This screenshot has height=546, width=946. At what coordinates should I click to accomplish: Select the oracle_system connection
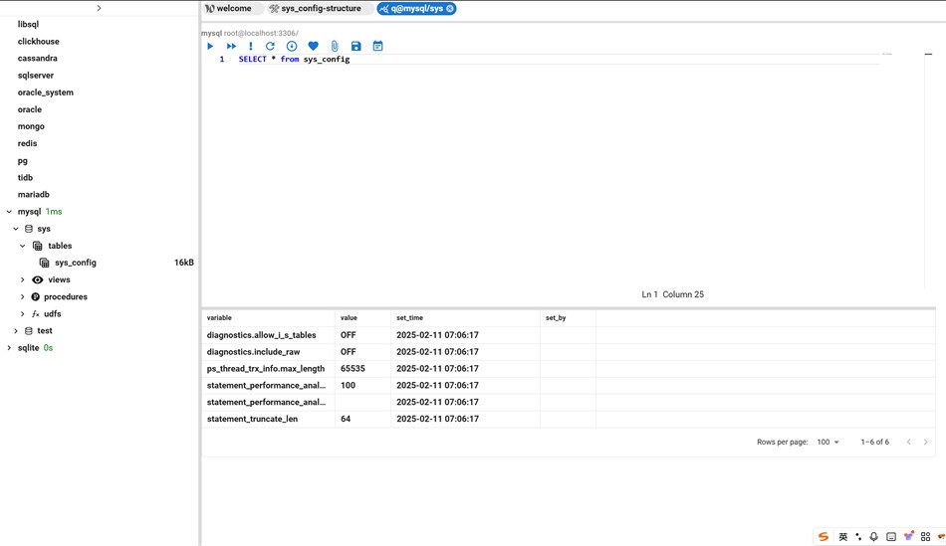[45, 92]
